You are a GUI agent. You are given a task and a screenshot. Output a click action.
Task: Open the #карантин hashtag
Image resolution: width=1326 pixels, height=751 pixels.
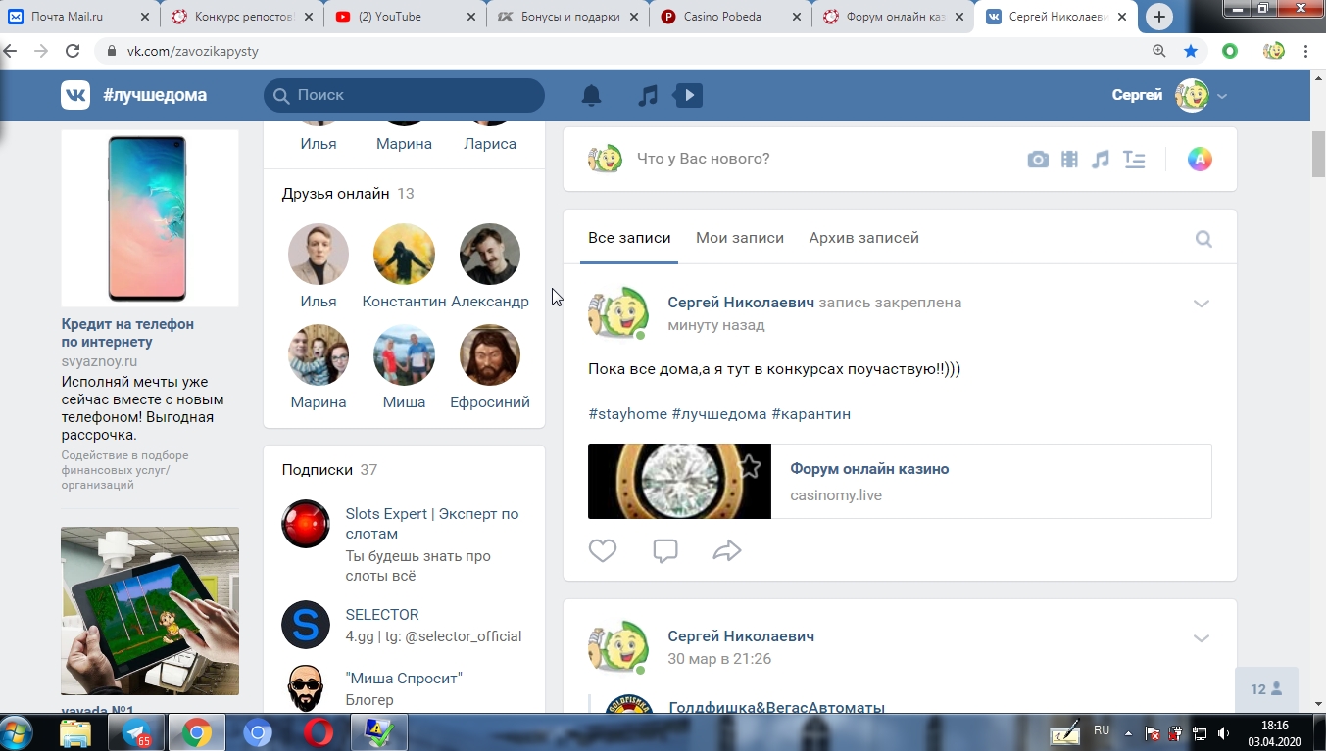point(810,414)
